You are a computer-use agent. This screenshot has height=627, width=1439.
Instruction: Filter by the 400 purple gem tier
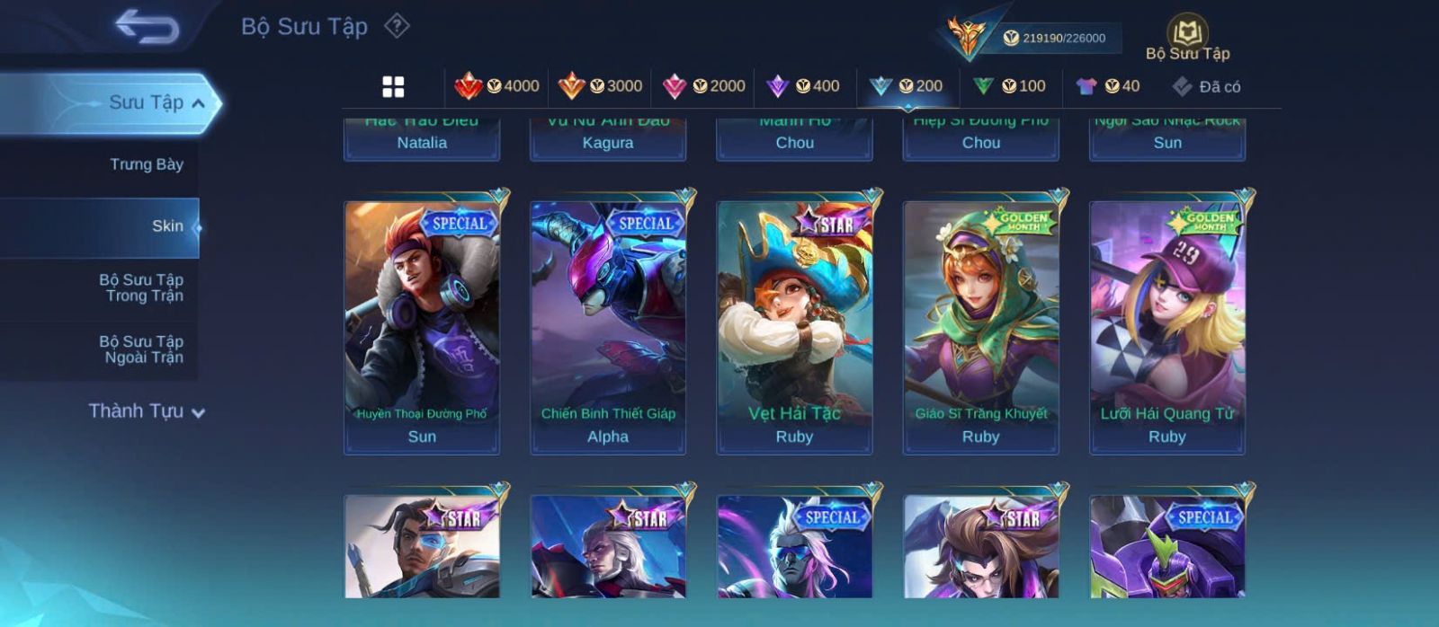803,86
